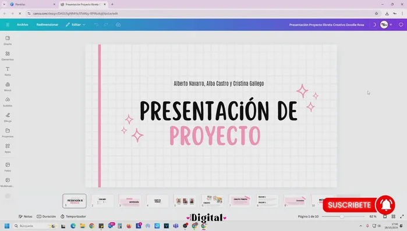Open the Apps panel

coord(8,148)
